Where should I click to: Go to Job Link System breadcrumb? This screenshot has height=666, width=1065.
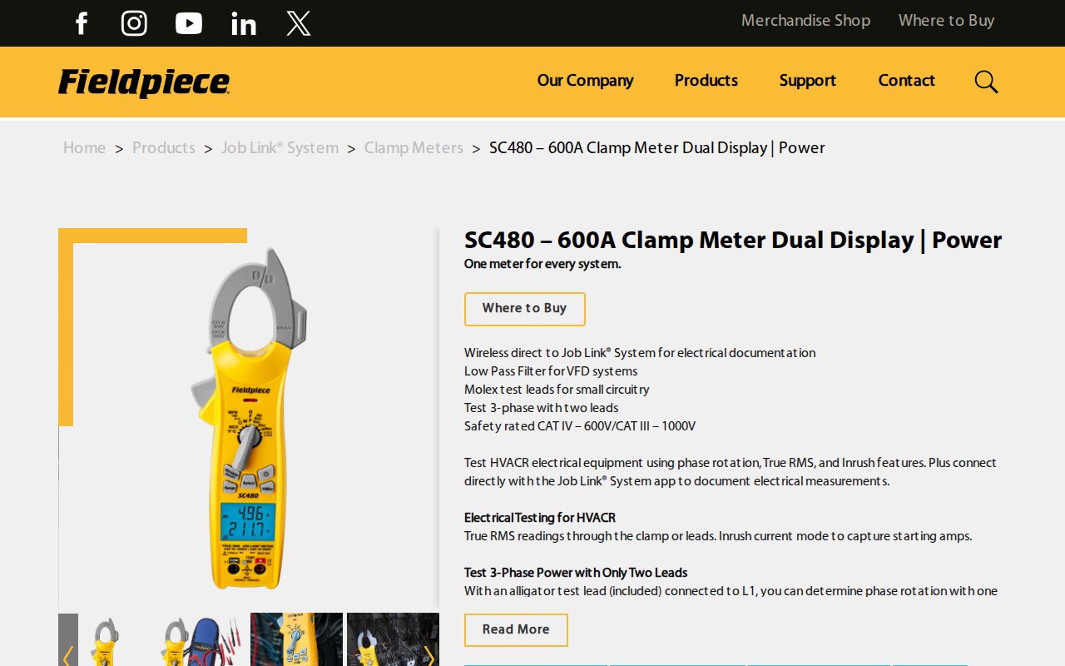click(x=280, y=148)
